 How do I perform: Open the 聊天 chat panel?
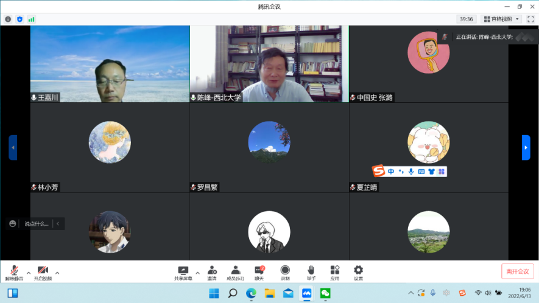259,271
